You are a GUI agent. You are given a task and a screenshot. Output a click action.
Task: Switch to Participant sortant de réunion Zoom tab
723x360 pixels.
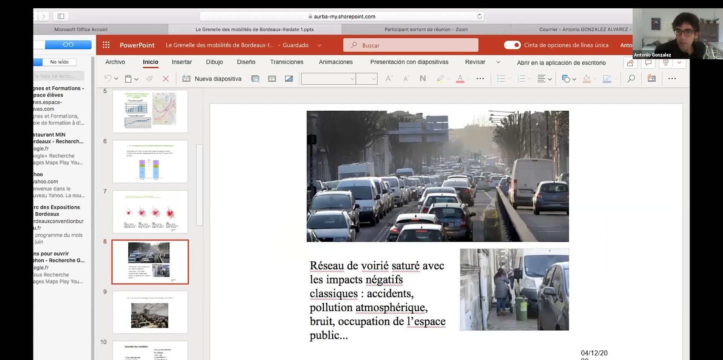coord(426,29)
